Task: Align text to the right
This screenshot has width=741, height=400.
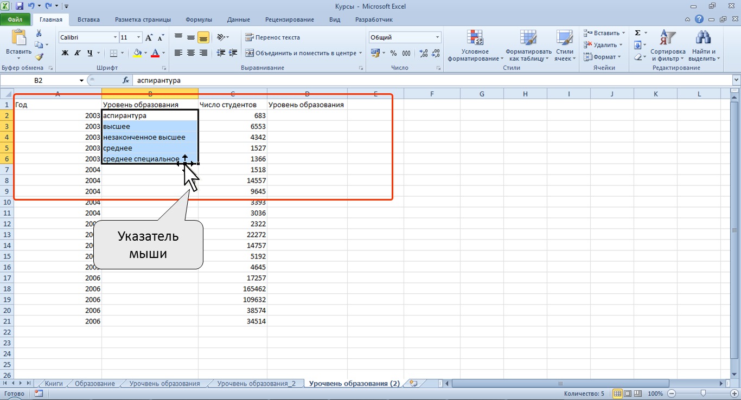Action: point(203,53)
